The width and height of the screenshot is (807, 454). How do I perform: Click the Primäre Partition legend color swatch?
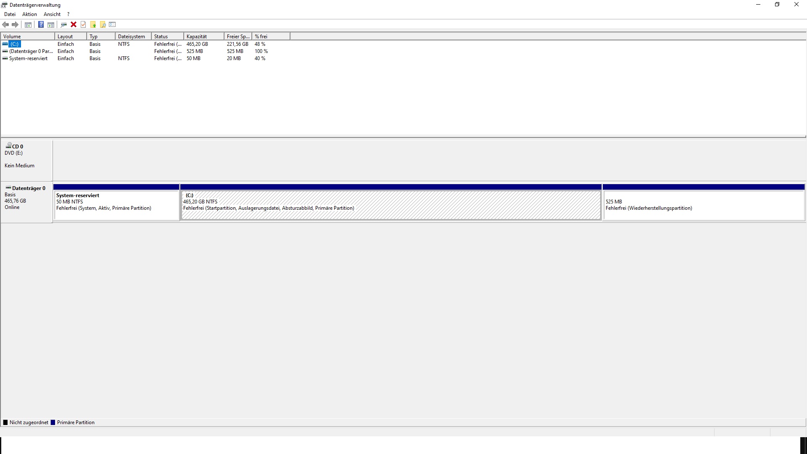tap(53, 422)
